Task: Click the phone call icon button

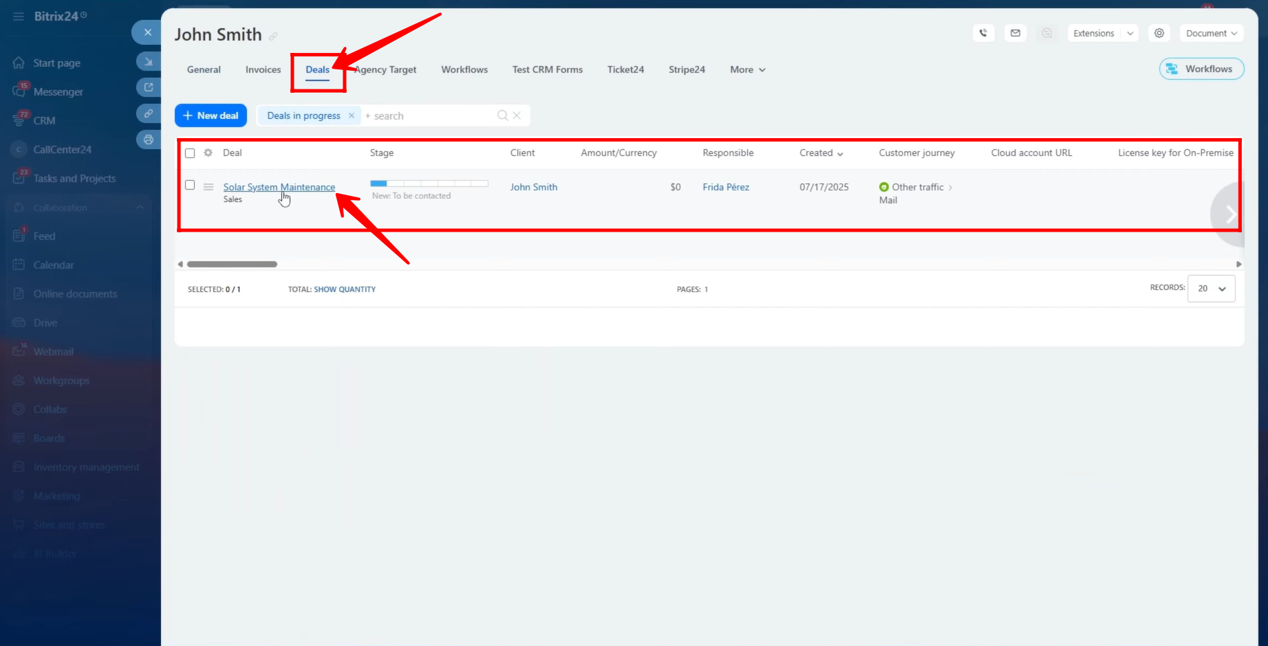Action: click(x=983, y=33)
